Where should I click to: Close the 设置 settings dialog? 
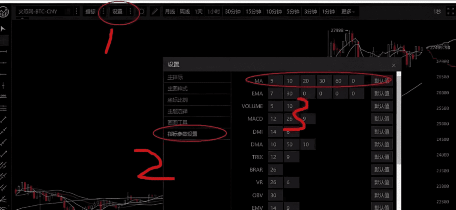pos(393,65)
